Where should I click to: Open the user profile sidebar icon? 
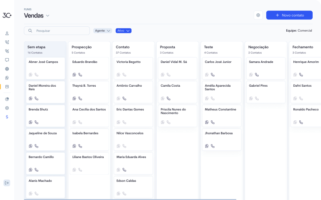[7, 33]
